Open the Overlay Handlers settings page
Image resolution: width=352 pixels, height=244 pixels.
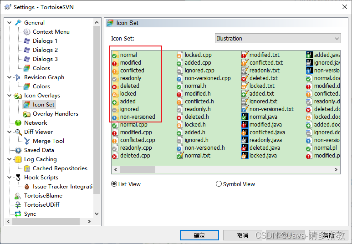tap(56, 114)
